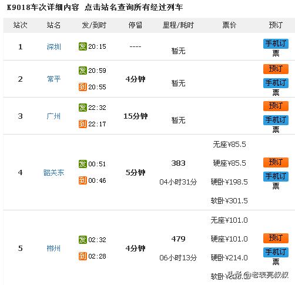This screenshot has height=285, width=295.
Task: Open the 广州 station link
Action: click(53, 116)
